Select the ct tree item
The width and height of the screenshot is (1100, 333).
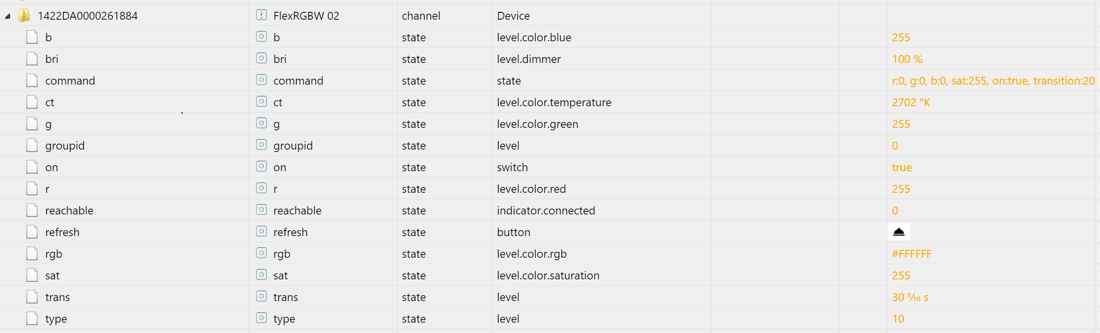[50, 102]
